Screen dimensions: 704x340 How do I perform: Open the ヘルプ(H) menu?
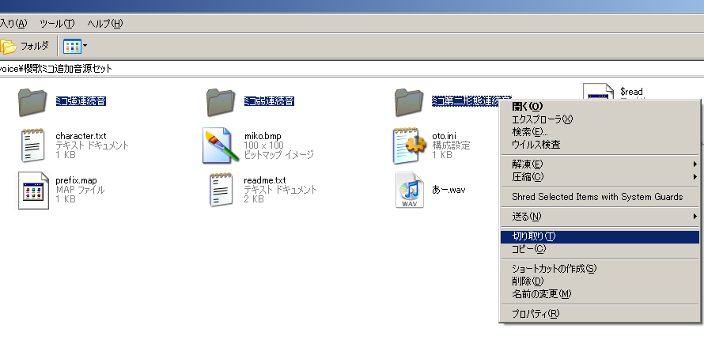tap(104, 24)
